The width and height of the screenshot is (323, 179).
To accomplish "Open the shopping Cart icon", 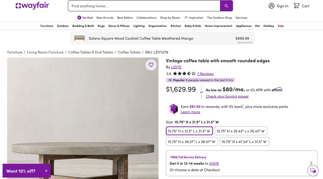I will coord(297,6).
